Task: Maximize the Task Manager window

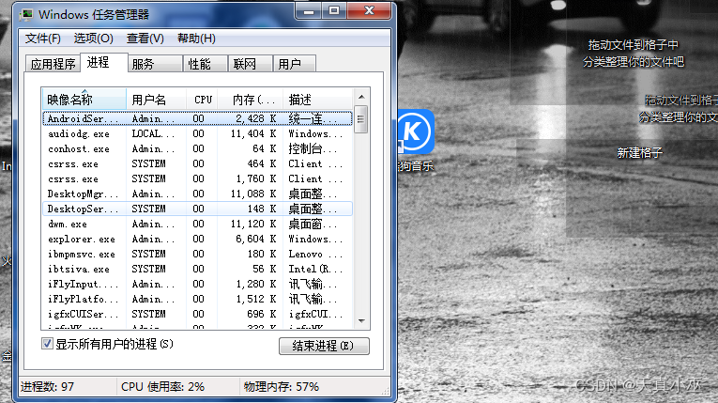Action: (x=334, y=11)
